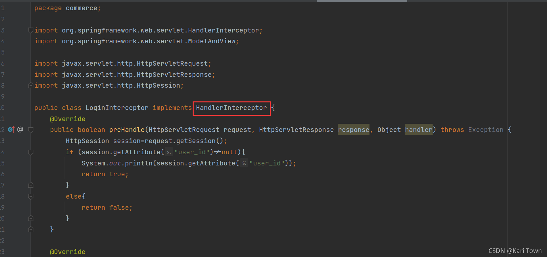Click the HandlerInterceptor import line
This screenshot has width=547, height=257.
coord(148,31)
